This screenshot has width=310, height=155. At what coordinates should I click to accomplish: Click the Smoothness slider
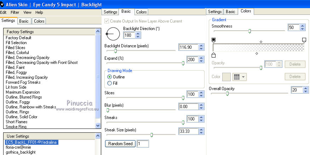pyautogui.click(x=249, y=31)
